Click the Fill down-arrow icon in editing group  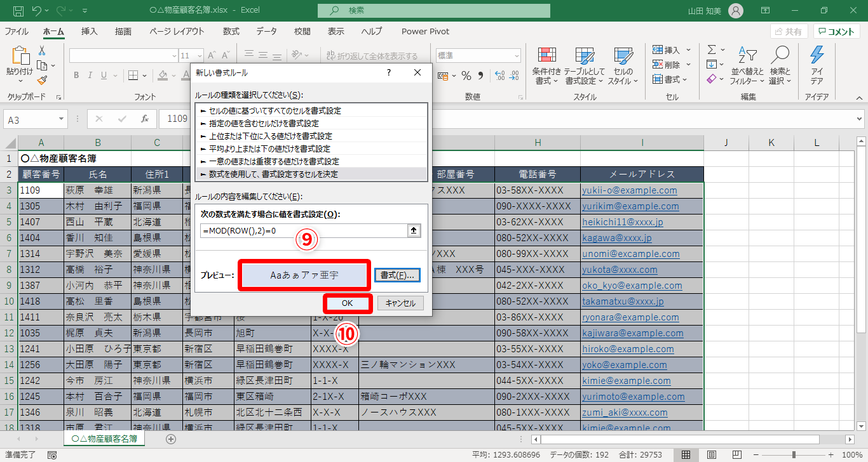tap(712, 64)
